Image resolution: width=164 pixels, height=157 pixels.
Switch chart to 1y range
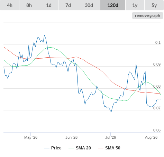pos(135,5)
